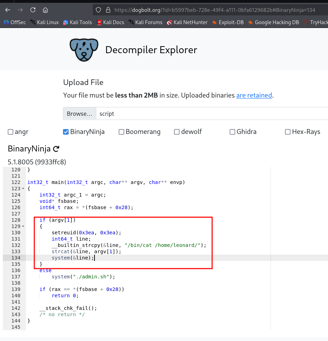The image size is (328, 341).
Task: Uncheck the BinaryNinja checkbox
Action: tap(66, 132)
